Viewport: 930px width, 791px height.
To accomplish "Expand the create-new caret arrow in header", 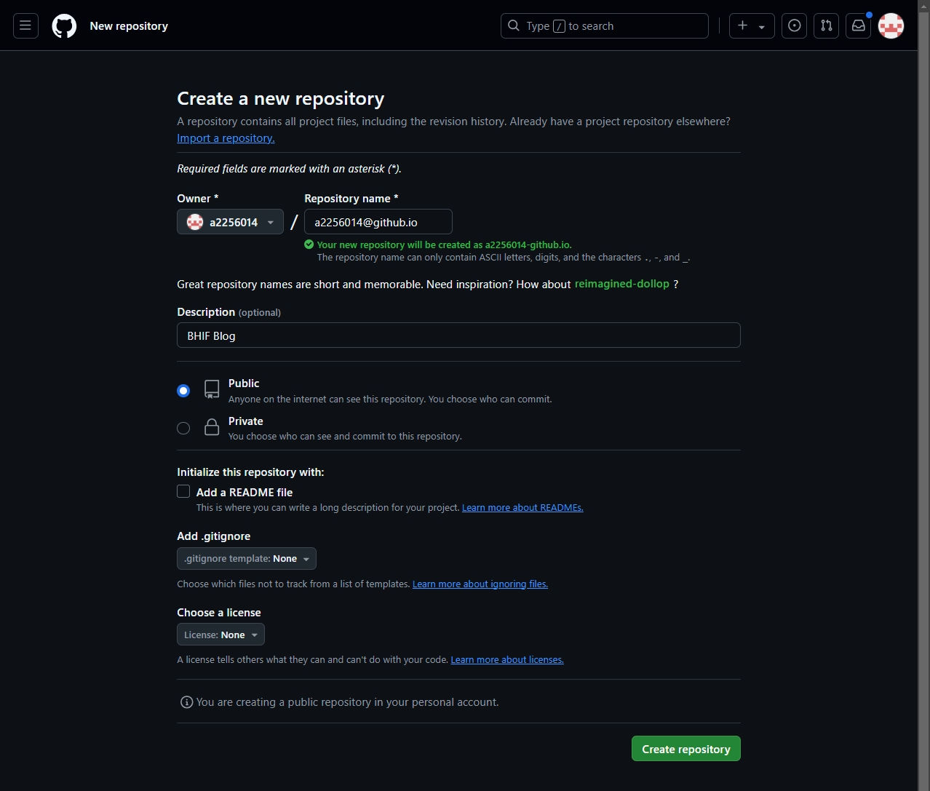I will 761,26.
